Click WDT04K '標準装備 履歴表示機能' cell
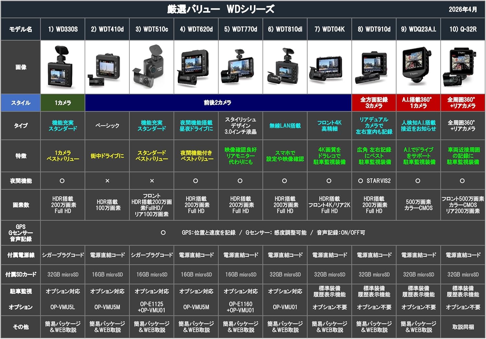 pyautogui.click(x=330, y=291)
